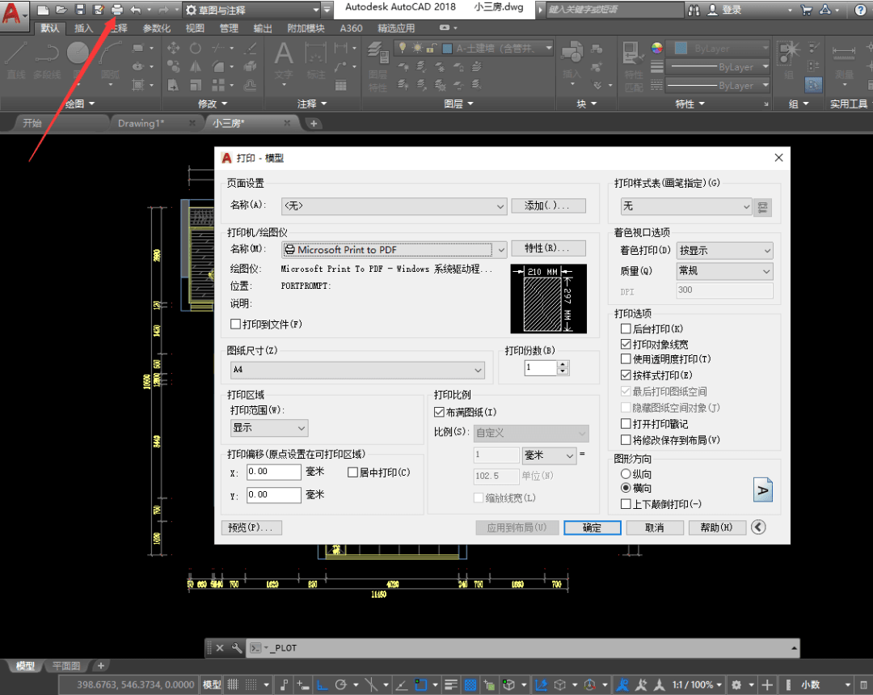Click the 添加 Add page setup button
The image size is (873, 695).
pyautogui.click(x=548, y=206)
